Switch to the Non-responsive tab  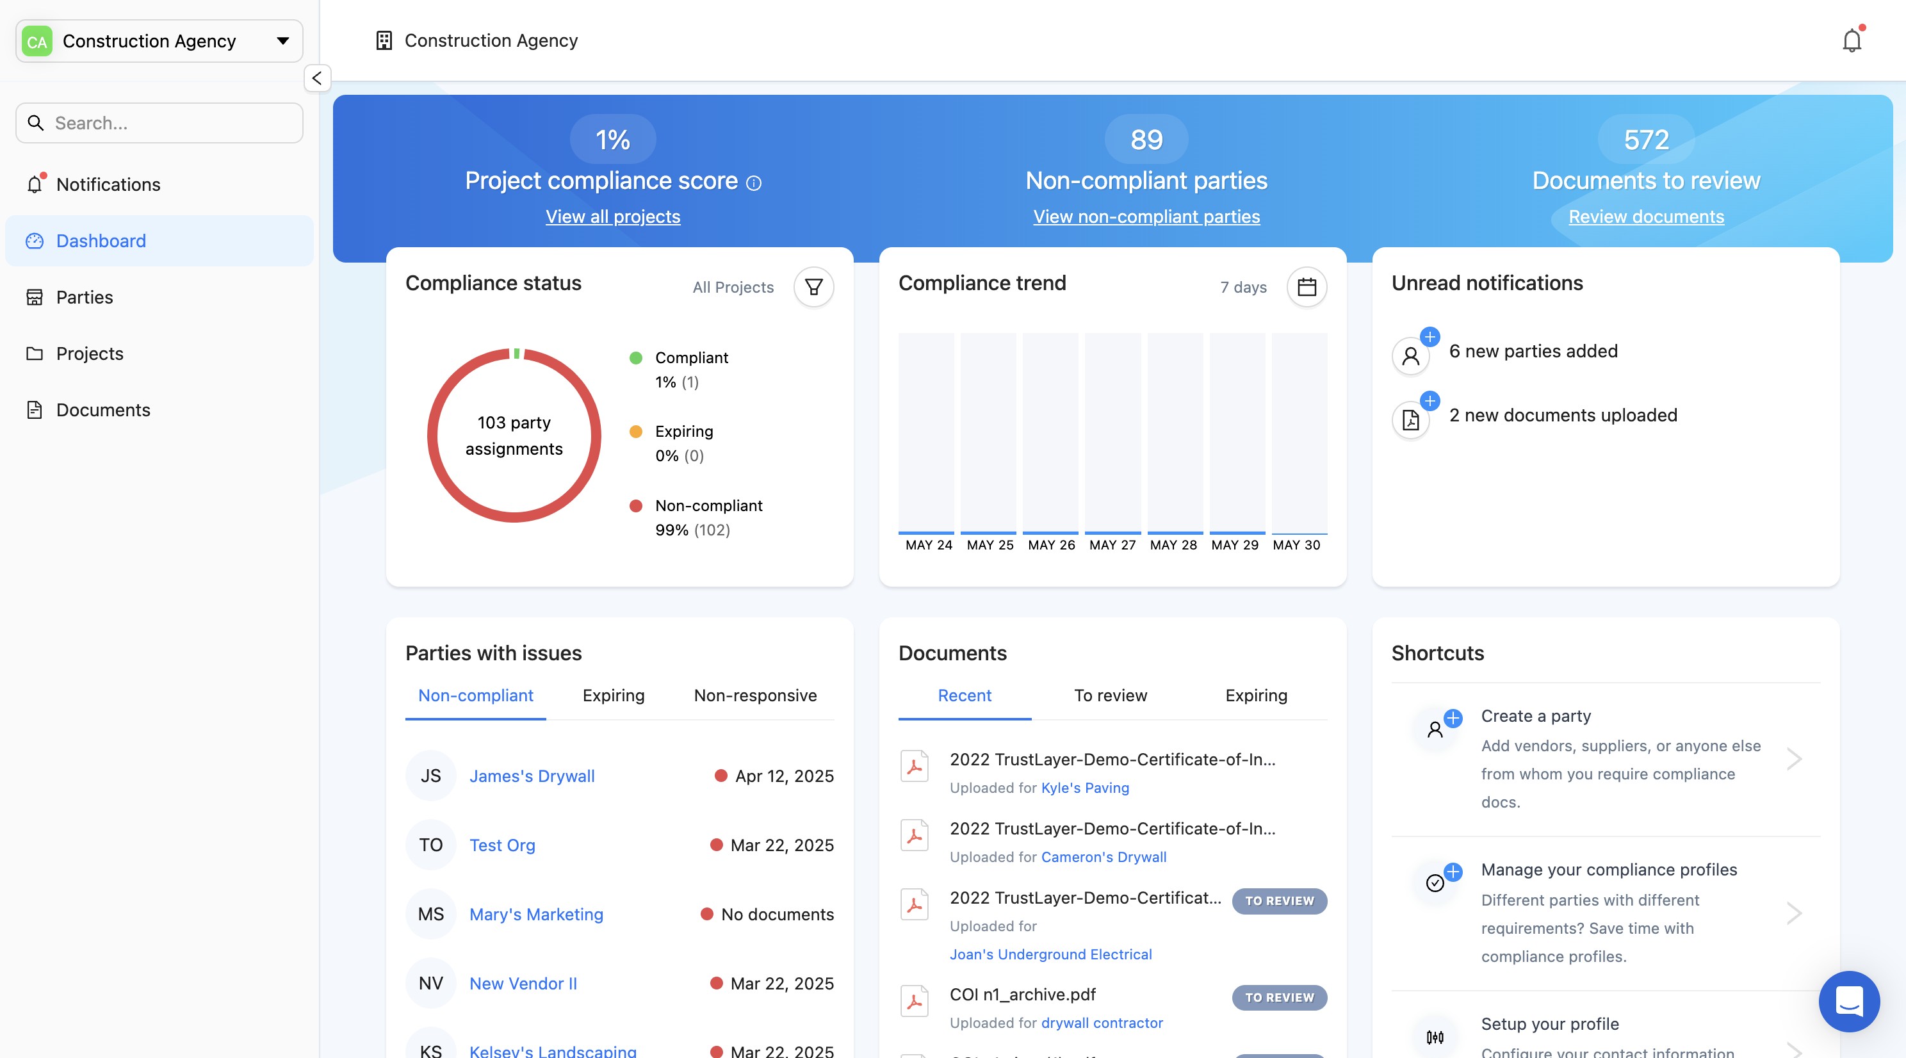(x=754, y=696)
